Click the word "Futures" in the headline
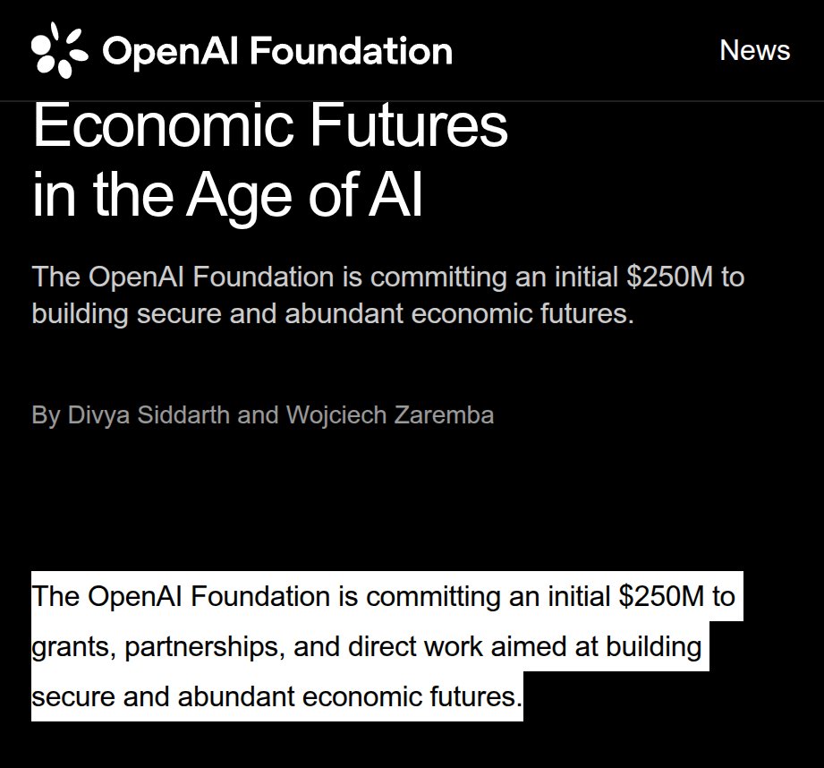This screenshot has width=824, height=768. (409, 125)
